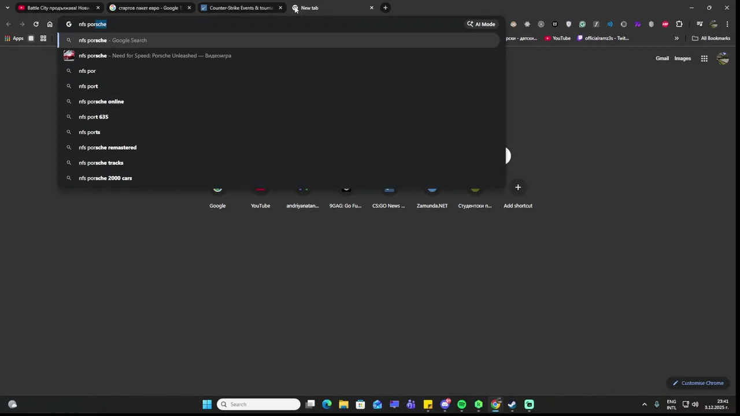Open volume control in system tray
Screen dimensions: 740x416
(x=695, y=404)
